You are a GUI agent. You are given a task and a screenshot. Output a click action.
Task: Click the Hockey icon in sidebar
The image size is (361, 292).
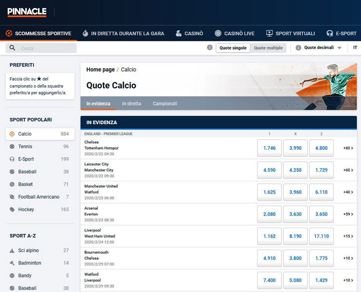click(12, 209)
